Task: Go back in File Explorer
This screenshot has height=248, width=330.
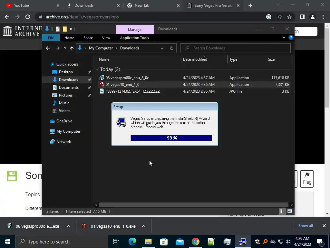Action: [x=48, y=48]
